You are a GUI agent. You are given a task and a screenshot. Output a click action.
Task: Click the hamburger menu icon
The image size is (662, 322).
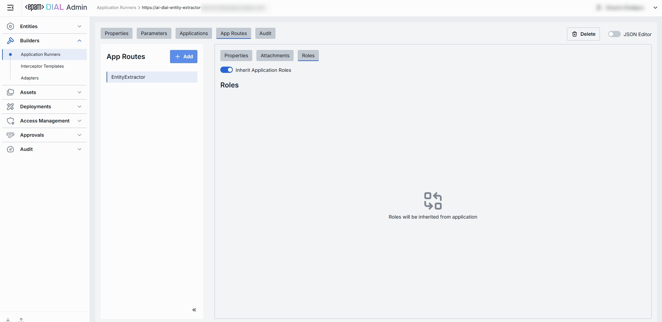[10, 8]
